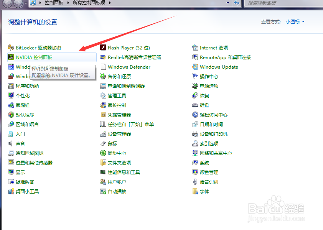The width and height of the screenshot is (323, 230).
Task: Open the recent pages dropdown beside navigation buttons
Action: coord(26,3)
